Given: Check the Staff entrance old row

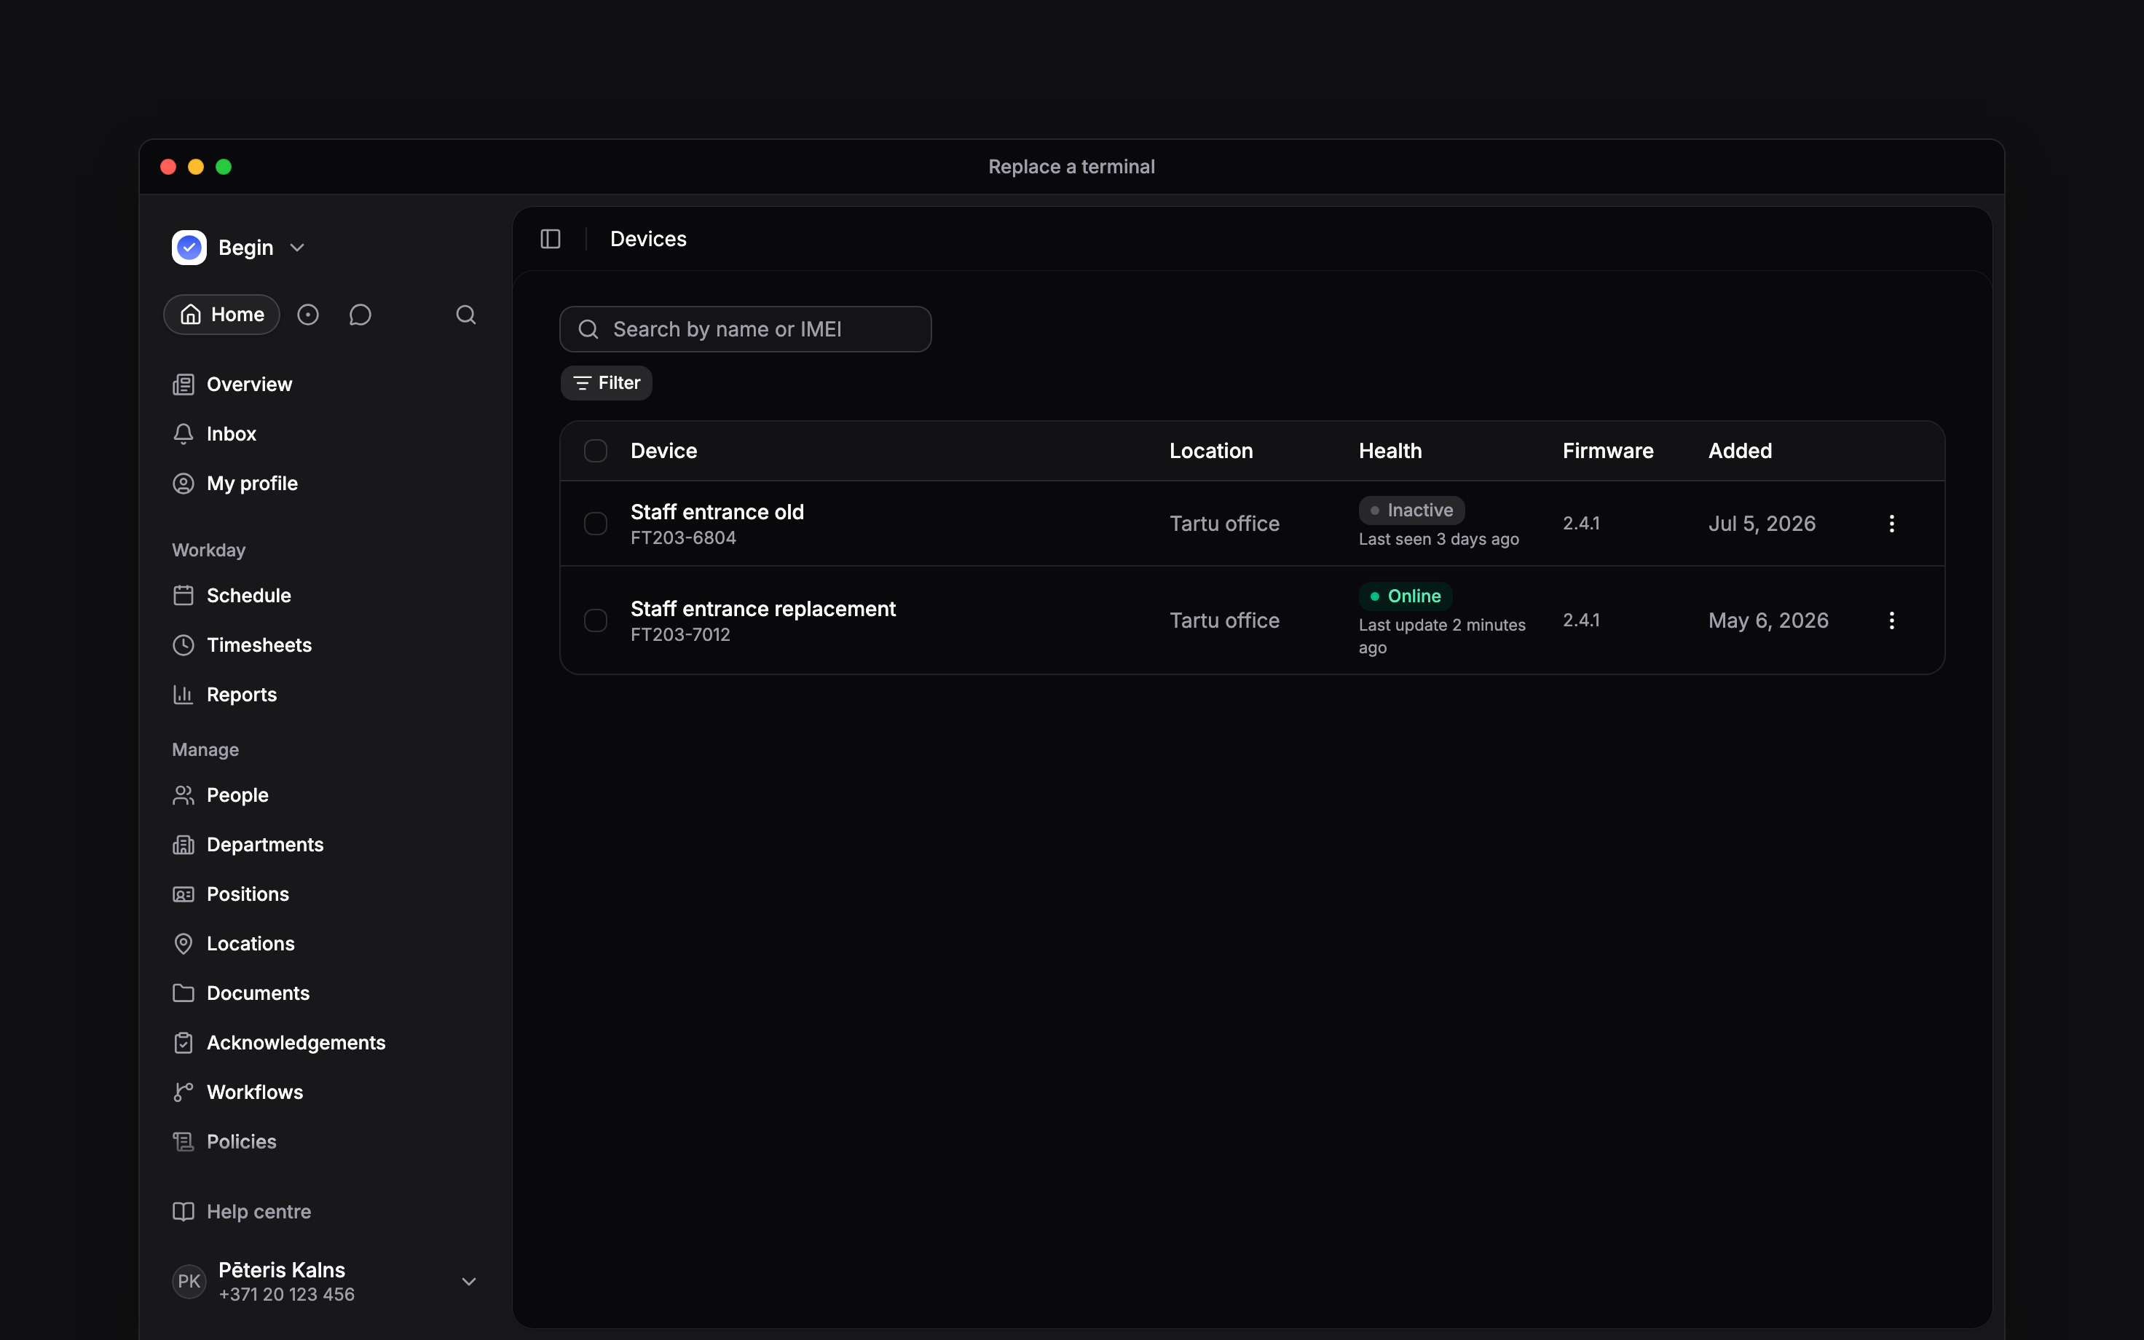Looking at the screenshot, I should click(596, 524).
